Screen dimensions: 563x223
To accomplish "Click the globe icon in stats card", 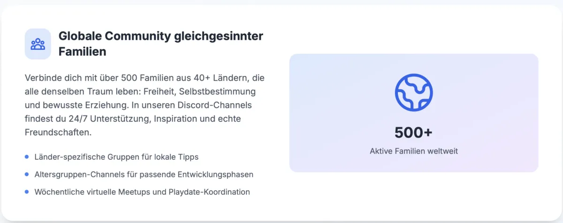I will point(413,92).
